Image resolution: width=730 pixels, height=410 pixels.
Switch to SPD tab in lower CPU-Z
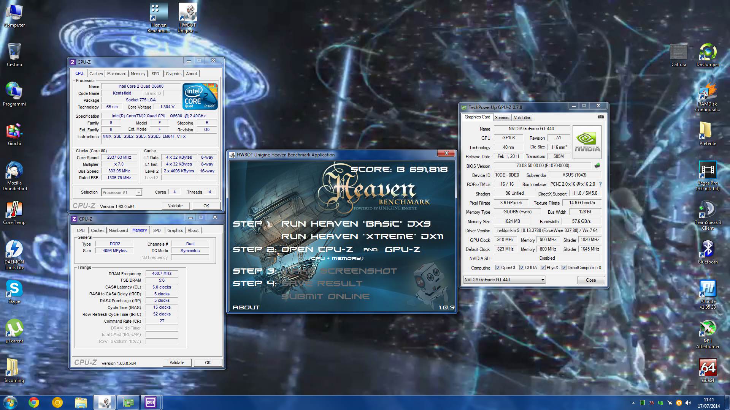(x=157, y=230)
